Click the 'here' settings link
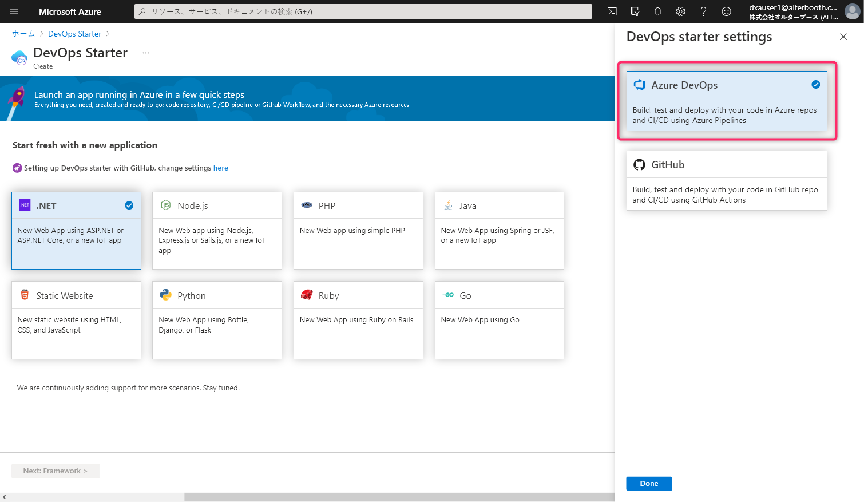The image size is (864, 502). tap(221, 168)
